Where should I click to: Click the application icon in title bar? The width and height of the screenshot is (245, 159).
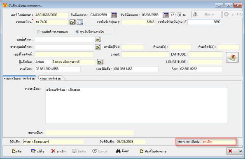point(5,5)
